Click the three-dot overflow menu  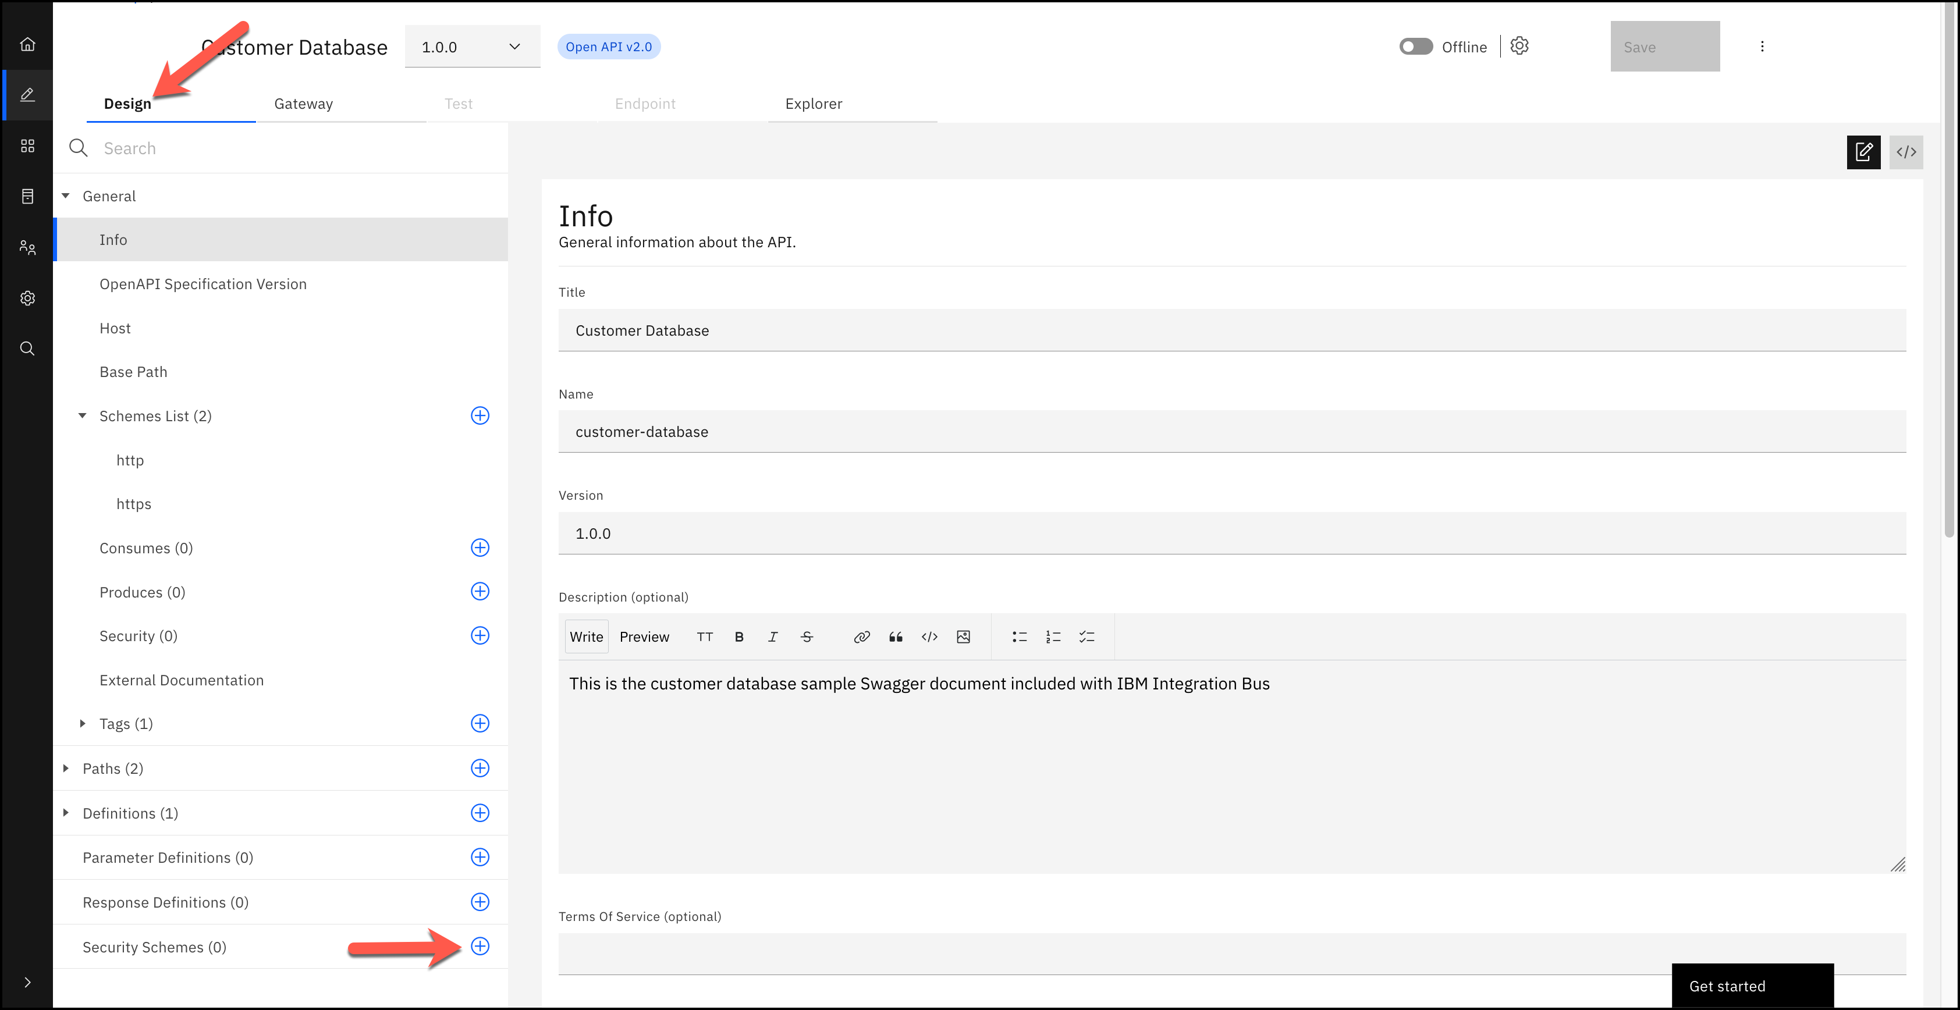1763,47
